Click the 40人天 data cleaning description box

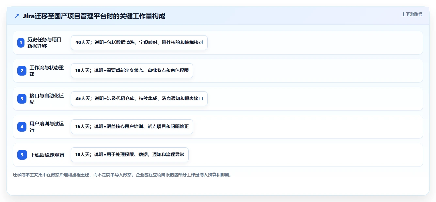[x=139, y=43]
